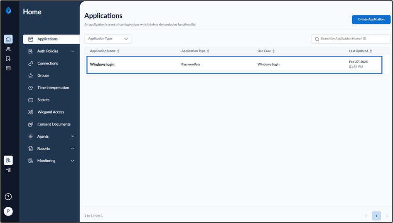Viewport: 393px width, 223px height.
Task: Click the Auth Policies menu icon
Action: [x=31, y=51]
